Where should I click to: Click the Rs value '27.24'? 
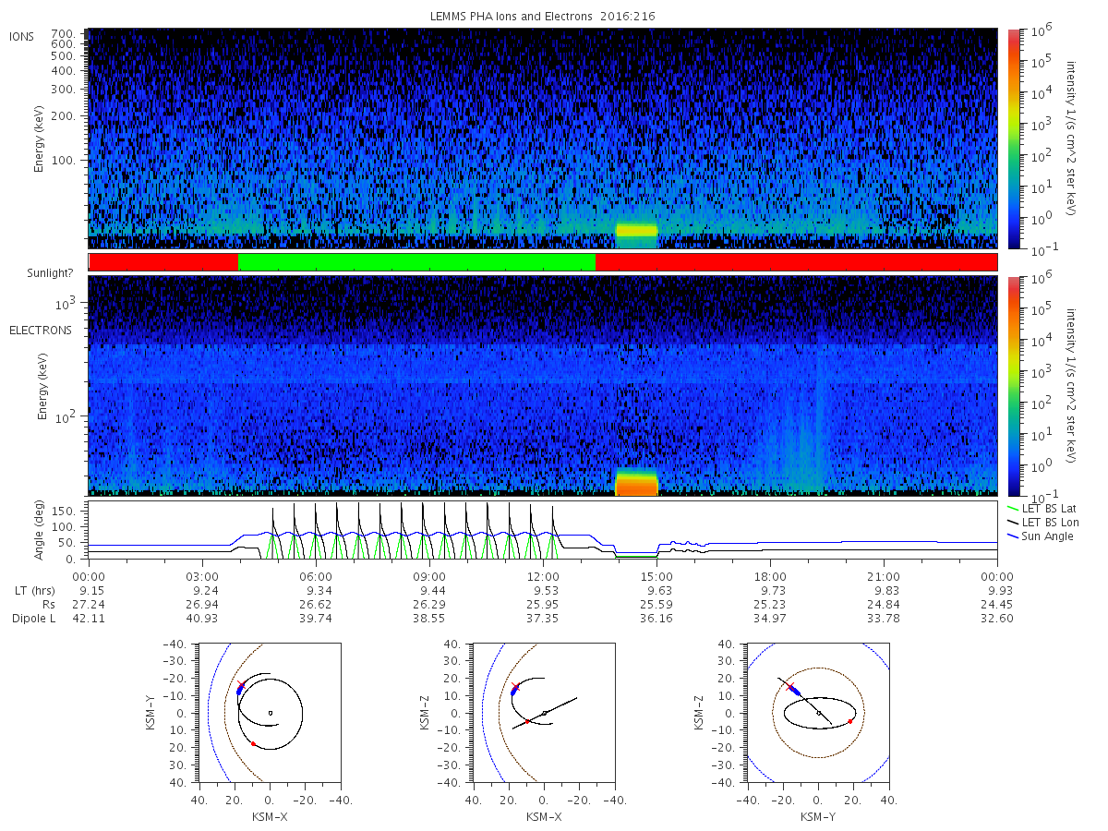[89, 605]
